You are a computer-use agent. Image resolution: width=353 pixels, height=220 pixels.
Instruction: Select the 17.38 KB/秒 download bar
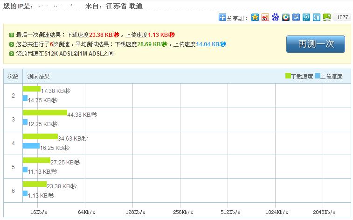32,89
